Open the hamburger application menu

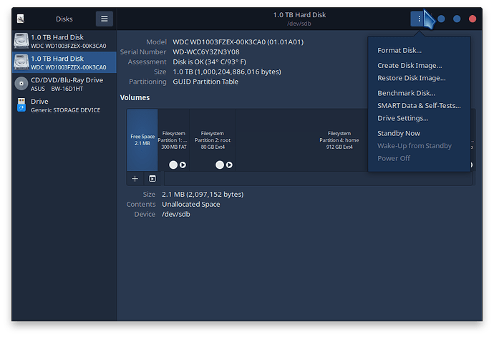[105, 19]
